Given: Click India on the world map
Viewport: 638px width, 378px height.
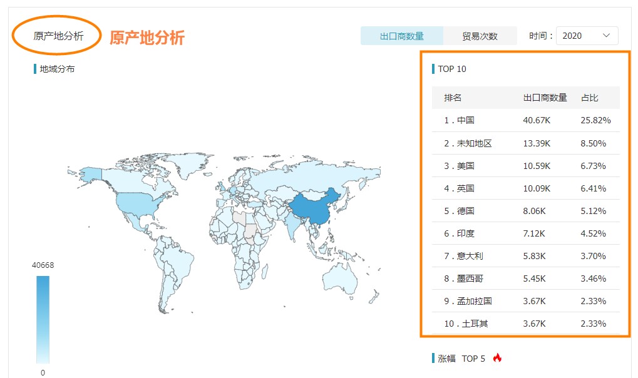Looking at the screenshot, I should coord(294,227).
